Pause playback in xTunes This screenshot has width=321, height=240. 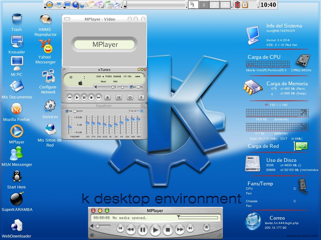(x=84, y=97)
